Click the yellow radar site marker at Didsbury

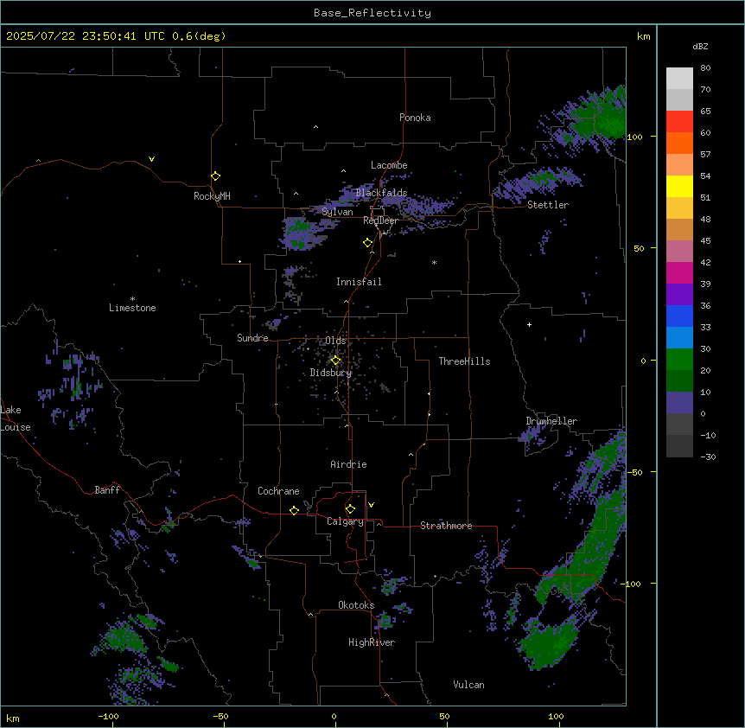[x=335, y=360]
